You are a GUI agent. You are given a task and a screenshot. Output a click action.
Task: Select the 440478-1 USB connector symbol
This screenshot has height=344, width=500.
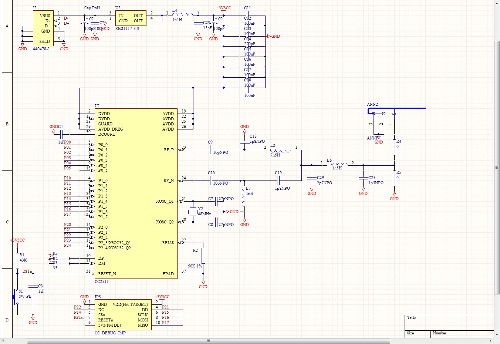point(43,28)
